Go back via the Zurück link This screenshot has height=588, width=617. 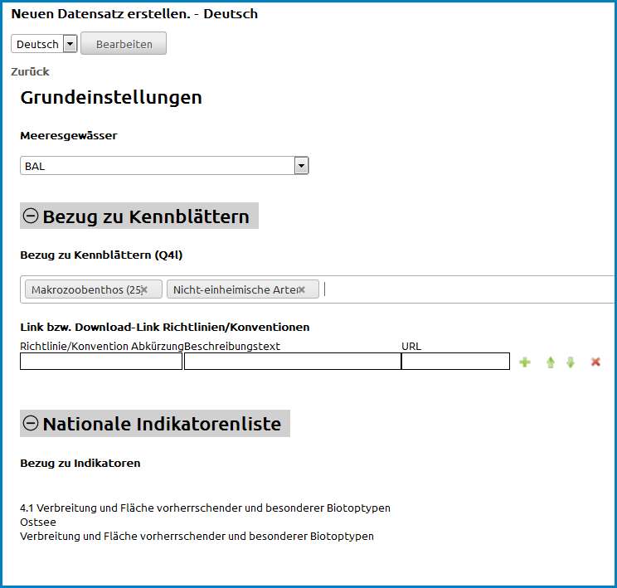click(x=30, y=72)
